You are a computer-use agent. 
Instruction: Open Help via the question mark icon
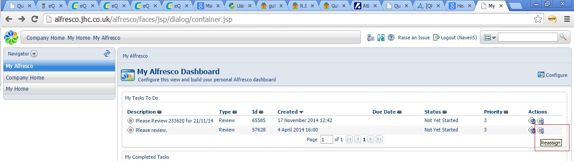391,38
